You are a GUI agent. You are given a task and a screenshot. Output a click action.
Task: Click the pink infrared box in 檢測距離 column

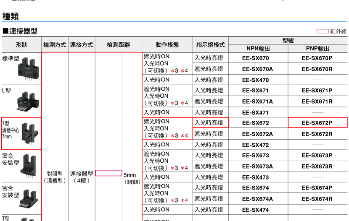[x=108, y=173]
